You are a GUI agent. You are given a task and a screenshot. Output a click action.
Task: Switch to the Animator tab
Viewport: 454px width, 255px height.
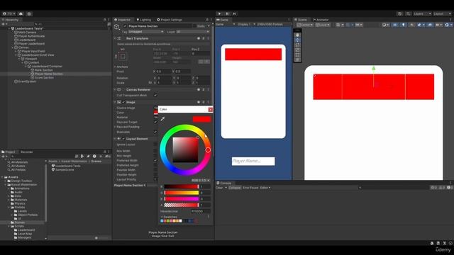(x=321, y=20)
